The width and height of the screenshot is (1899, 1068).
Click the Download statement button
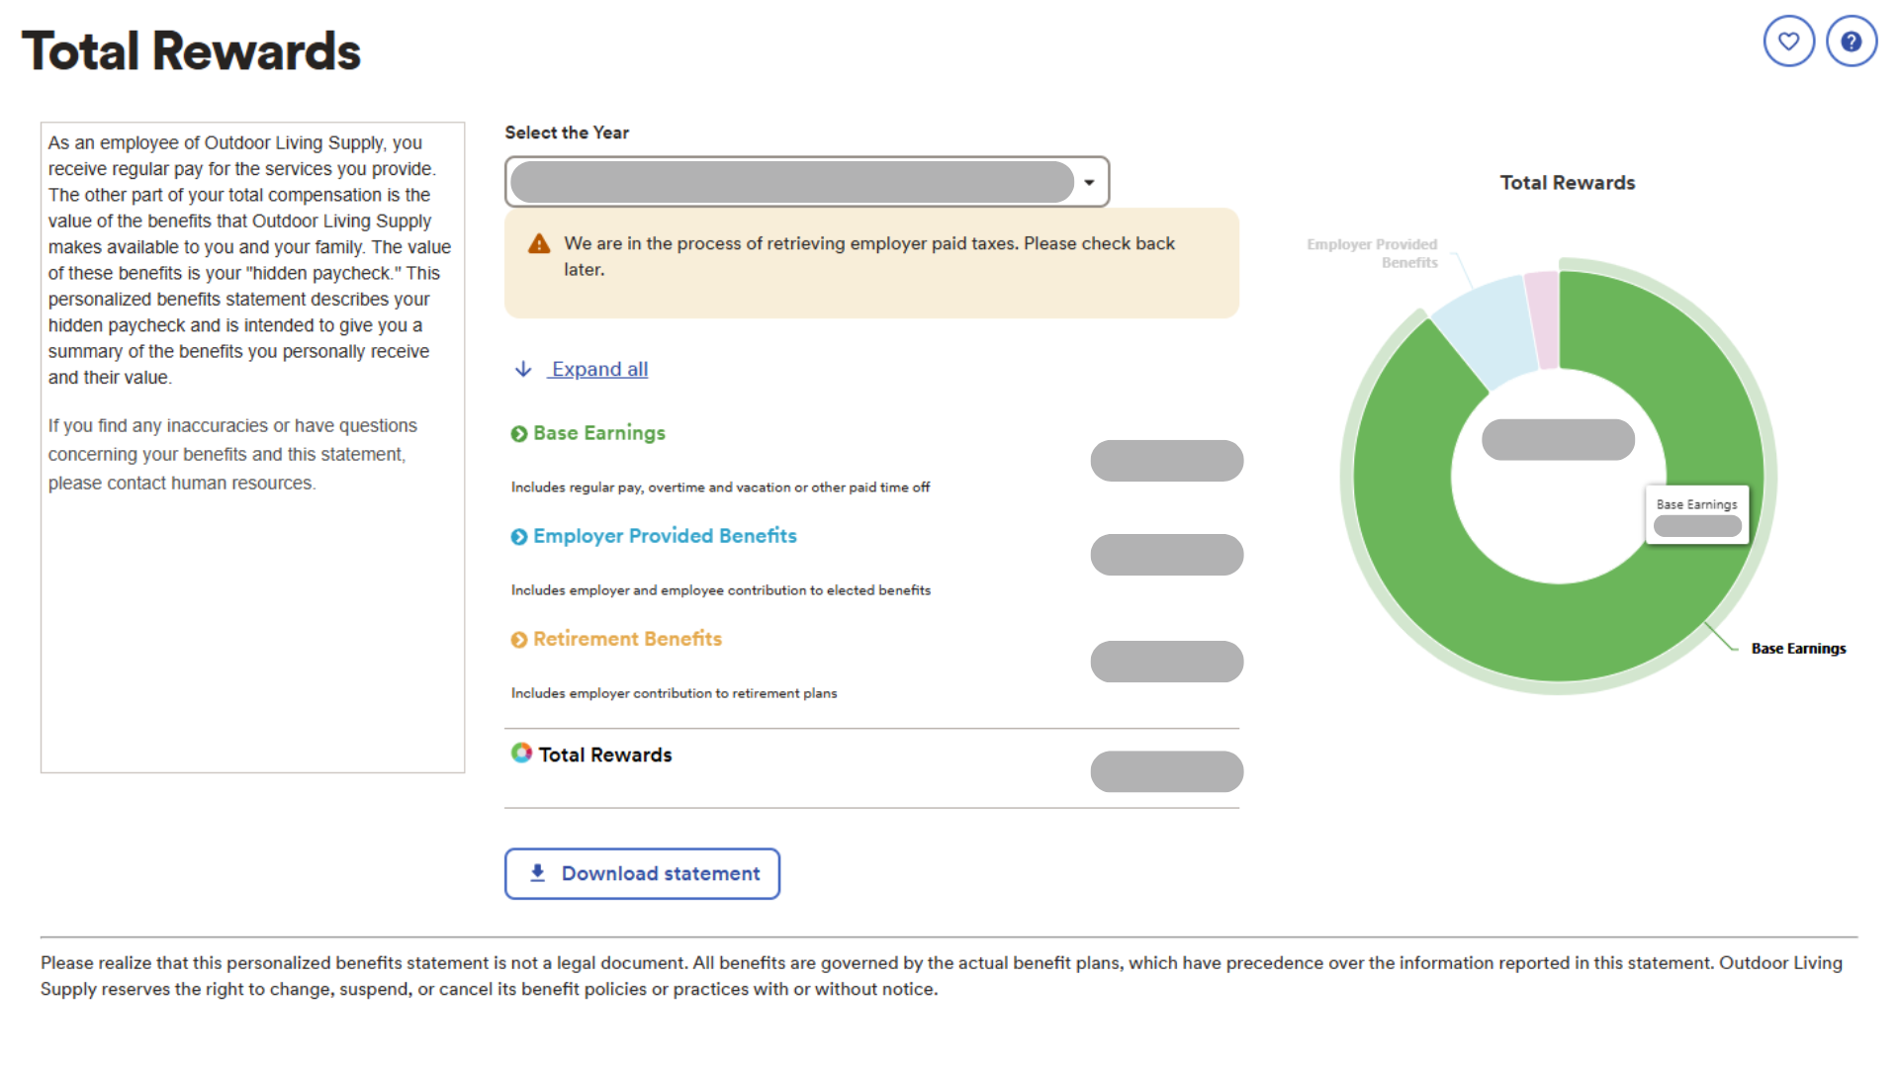click(x=642, y=873)
